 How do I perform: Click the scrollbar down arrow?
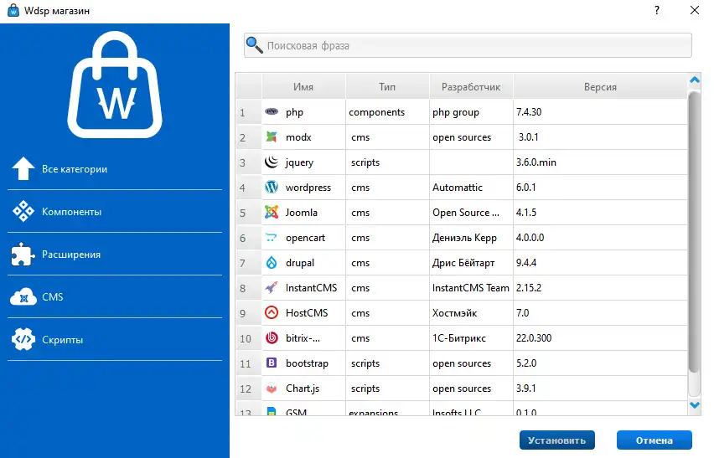pos(695,404)
